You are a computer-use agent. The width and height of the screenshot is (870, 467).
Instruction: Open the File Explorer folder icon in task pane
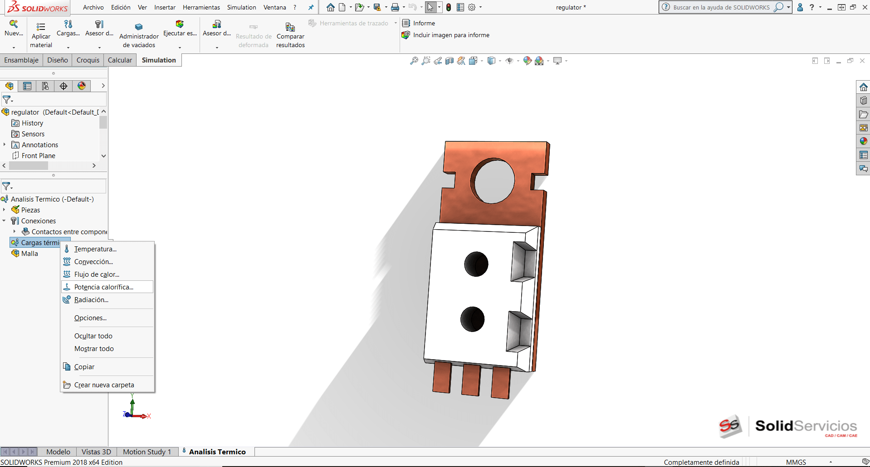(863, 114)
